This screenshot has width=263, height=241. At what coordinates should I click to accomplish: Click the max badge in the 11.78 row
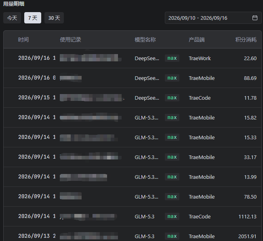click(172, 98)
